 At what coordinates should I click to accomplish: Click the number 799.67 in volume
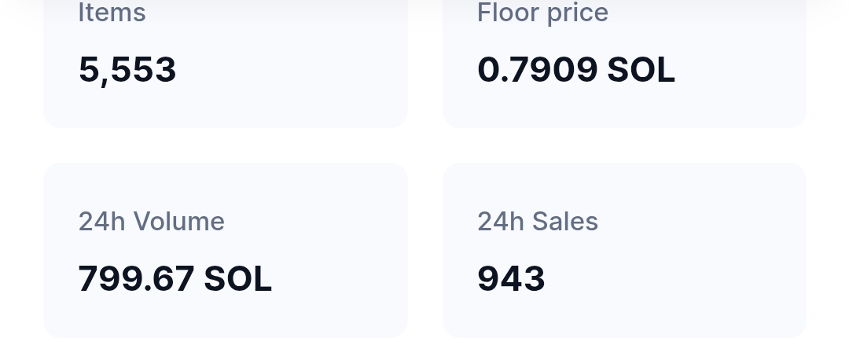click(x=136, y=279)
